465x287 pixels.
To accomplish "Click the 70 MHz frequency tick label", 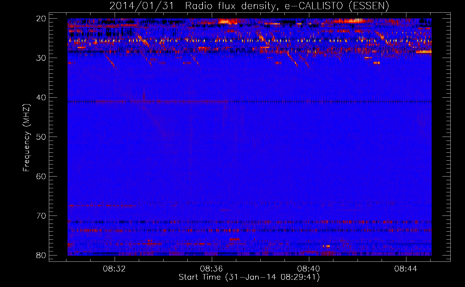I will point(41,216).
